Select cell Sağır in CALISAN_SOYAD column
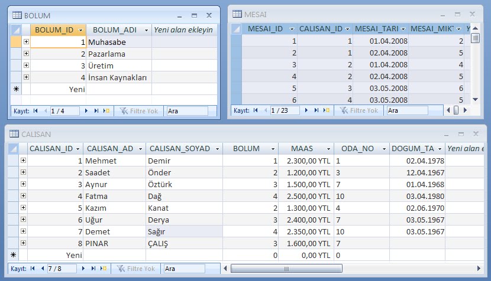The height and width of the screenshot is (281, 491). click(184, 231)
